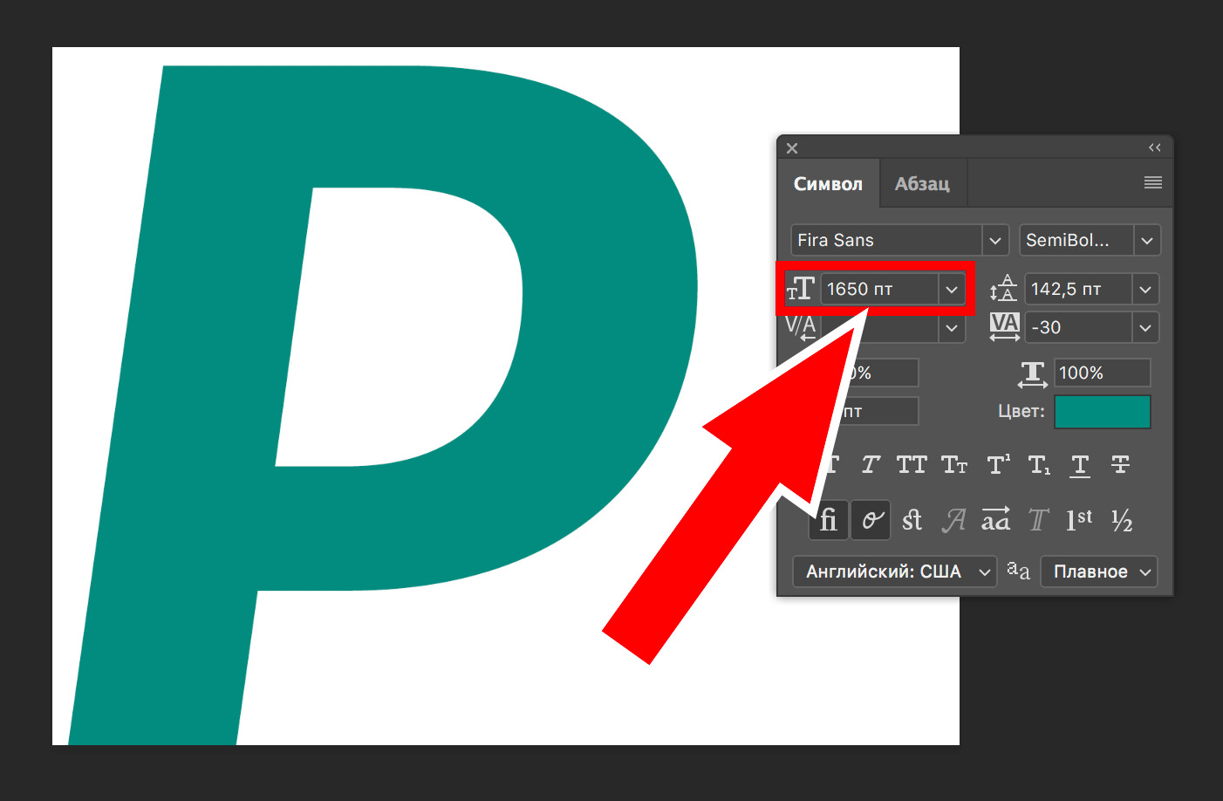Open the Символ panel flyout menu
Viewport: 1223px width, 801px height.
coord(1152,182)
